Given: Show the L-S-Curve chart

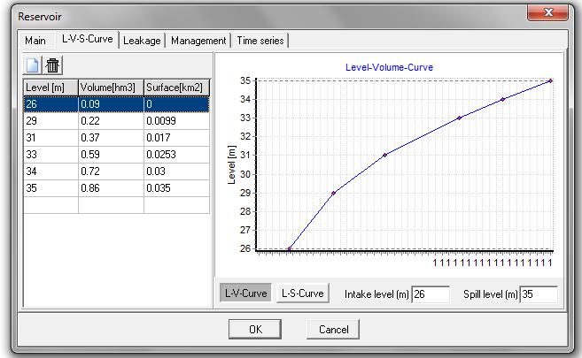Looking at the screenshot, I should coord(302,293).
